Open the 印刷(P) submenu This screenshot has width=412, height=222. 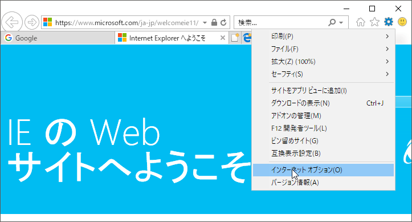point(323,37)
